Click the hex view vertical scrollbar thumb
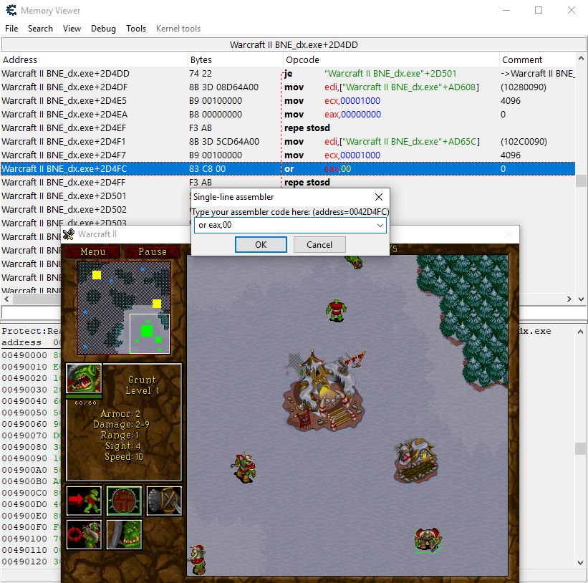The height and width of the screenshot is (583, 588). (x=580, y=448)
